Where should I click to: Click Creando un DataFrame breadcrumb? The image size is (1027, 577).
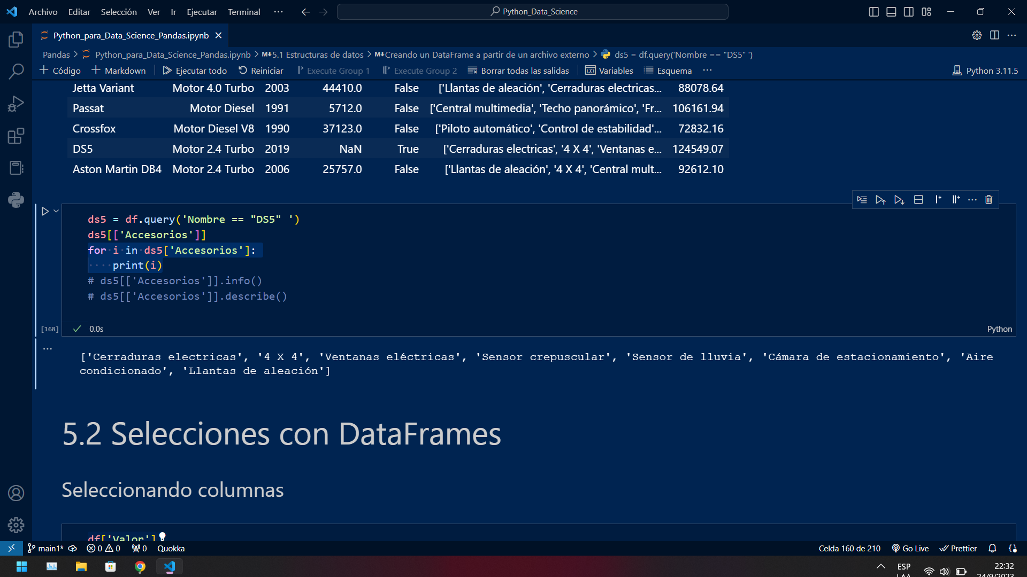482,54
